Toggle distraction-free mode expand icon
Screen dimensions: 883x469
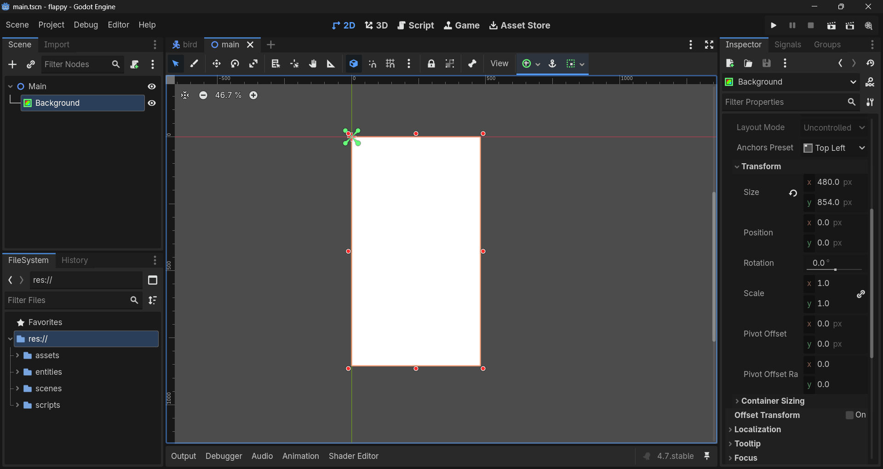(709, 45)
